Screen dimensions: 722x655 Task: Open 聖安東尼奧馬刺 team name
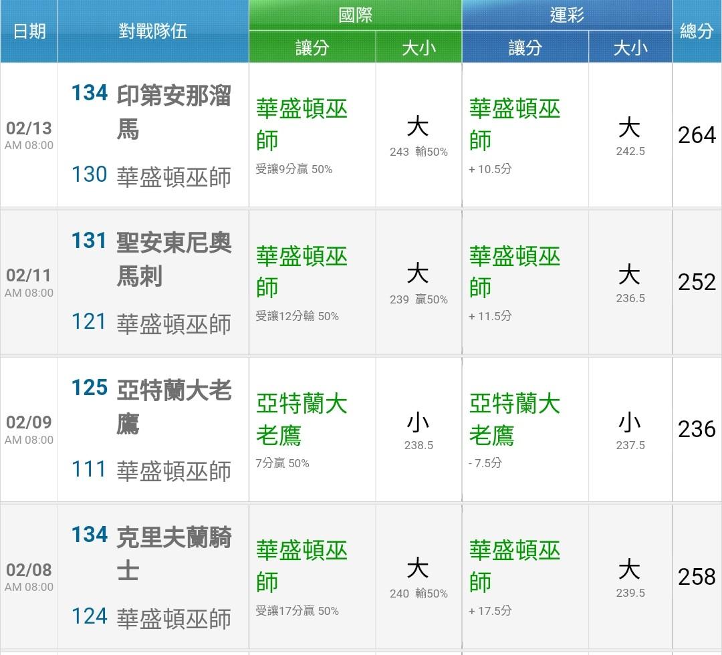point(174,259)
